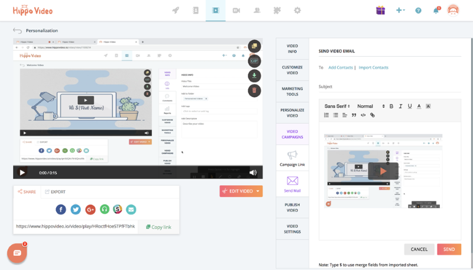Share the video to Slack
Viewport: 473px width, 270px height.
[118, 209]
